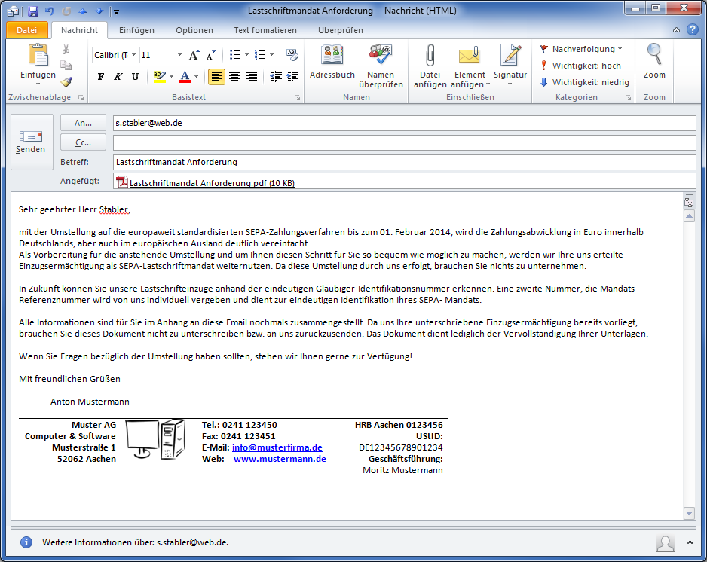Open the Basistext dialog launcher

point(297,97)
